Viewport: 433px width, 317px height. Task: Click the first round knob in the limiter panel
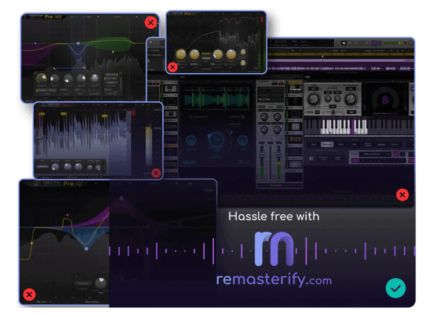[55, 167]
